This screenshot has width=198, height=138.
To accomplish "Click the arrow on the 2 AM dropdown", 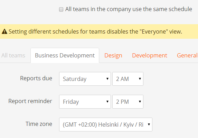I will pos(140,79).
